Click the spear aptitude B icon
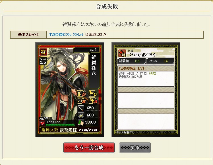213x165 pixels. tap(82, 93)
